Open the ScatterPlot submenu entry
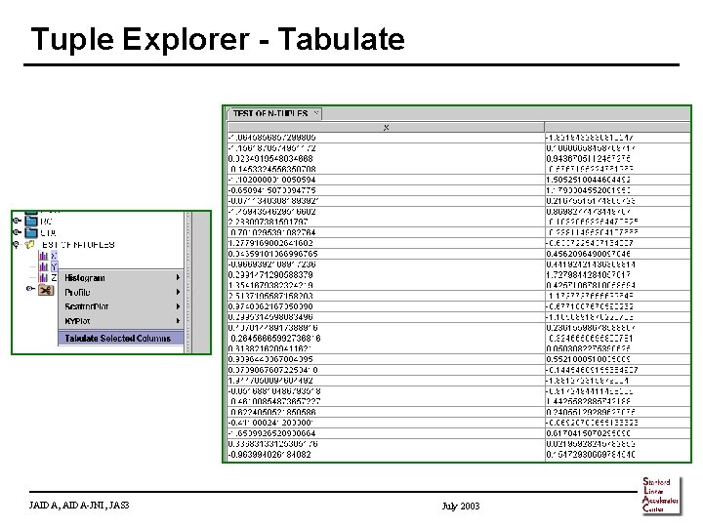703x527 pixels. pyautogui.click(x=121, y=306)
